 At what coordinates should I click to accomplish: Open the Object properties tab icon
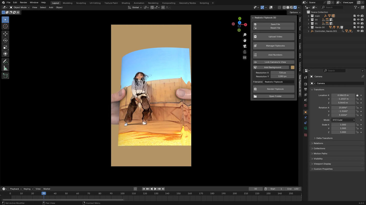click(x=305, y=112)
